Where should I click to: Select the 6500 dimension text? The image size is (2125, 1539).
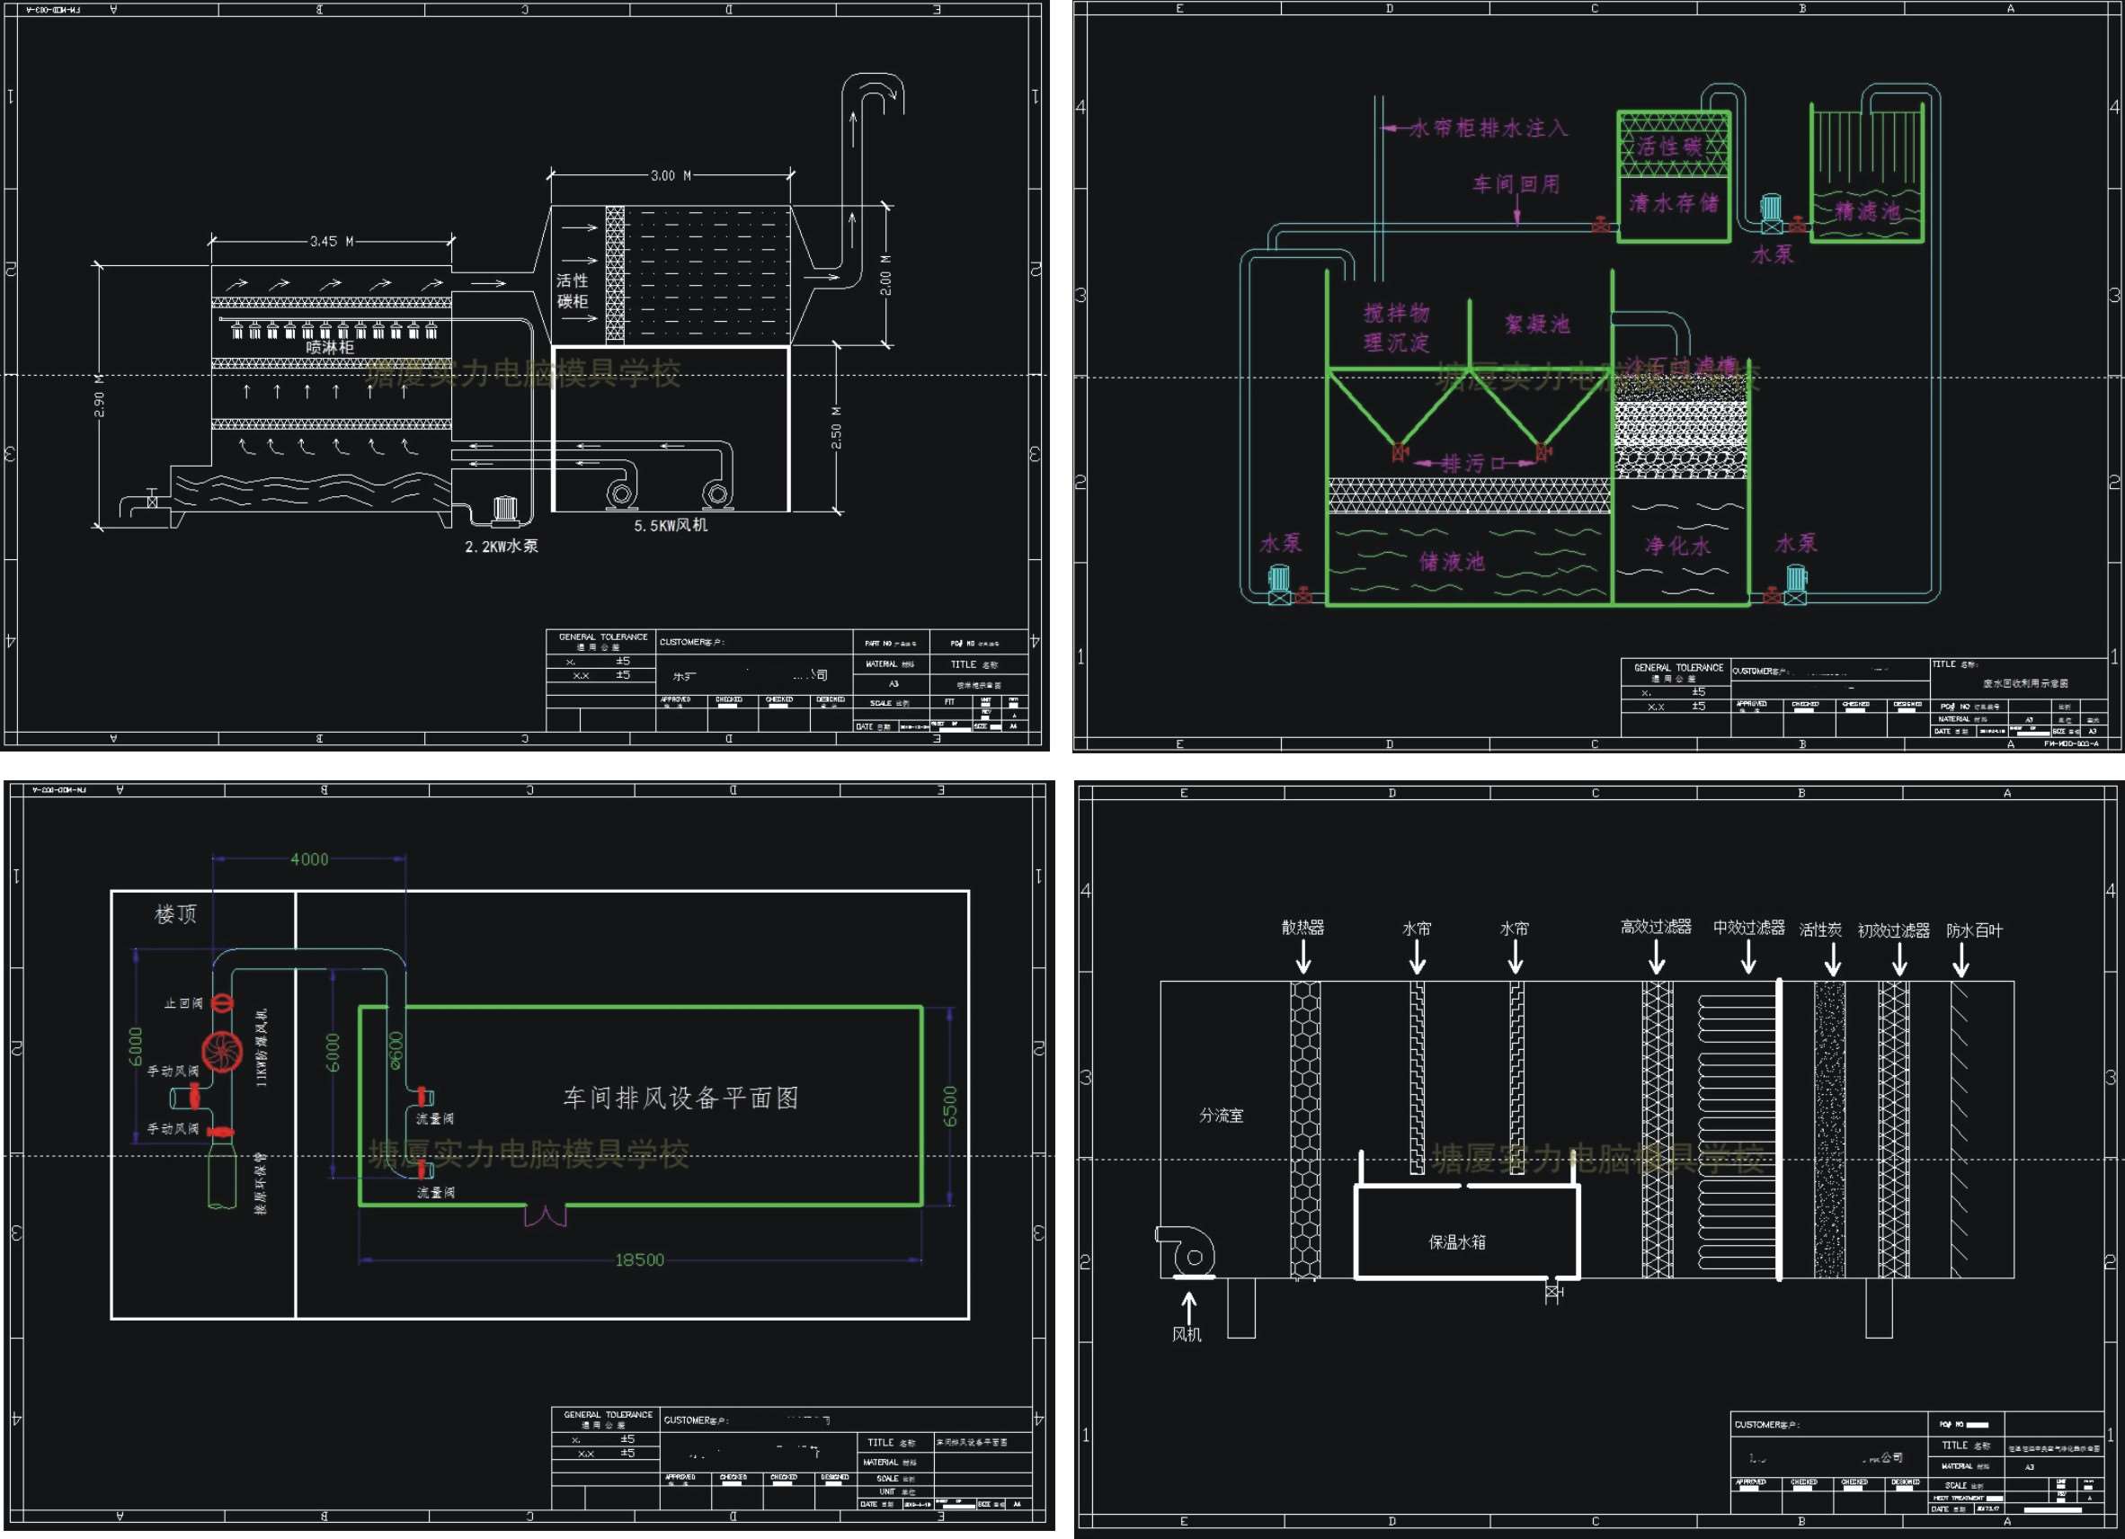950,1107
